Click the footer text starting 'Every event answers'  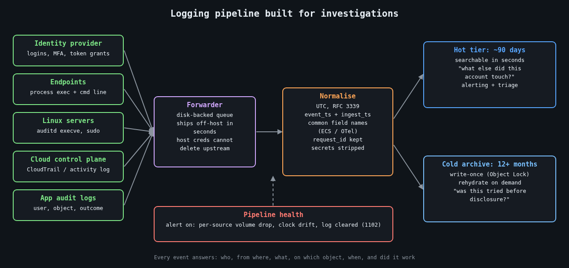click(x=284, y=257)
